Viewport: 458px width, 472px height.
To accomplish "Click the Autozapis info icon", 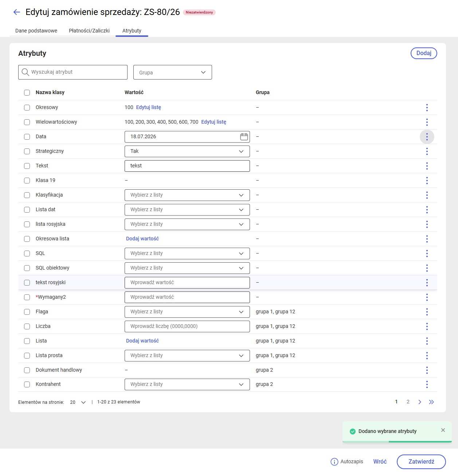I will pyautogui.click(x=334, y=462).
